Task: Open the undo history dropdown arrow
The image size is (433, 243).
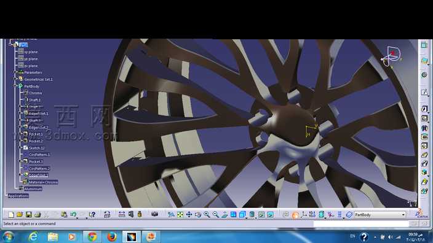Action: [77, 218]
